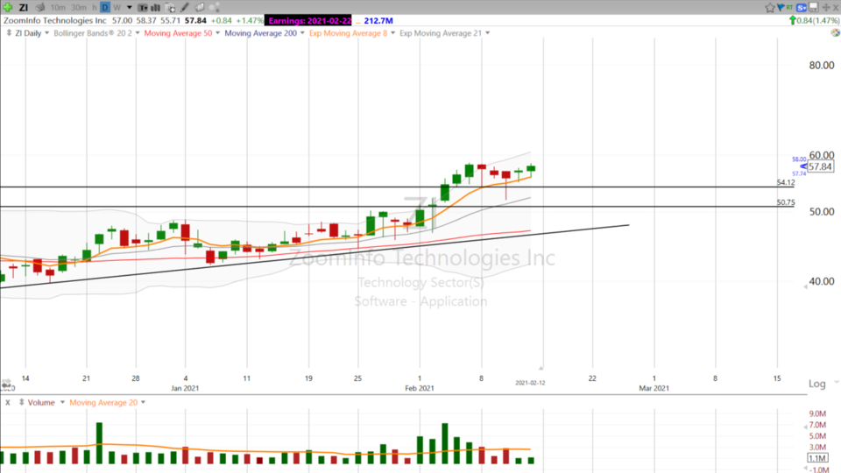Click the price tag notes icon
Image resolution: width=841 pixels, height=473 pixels.
199,8
